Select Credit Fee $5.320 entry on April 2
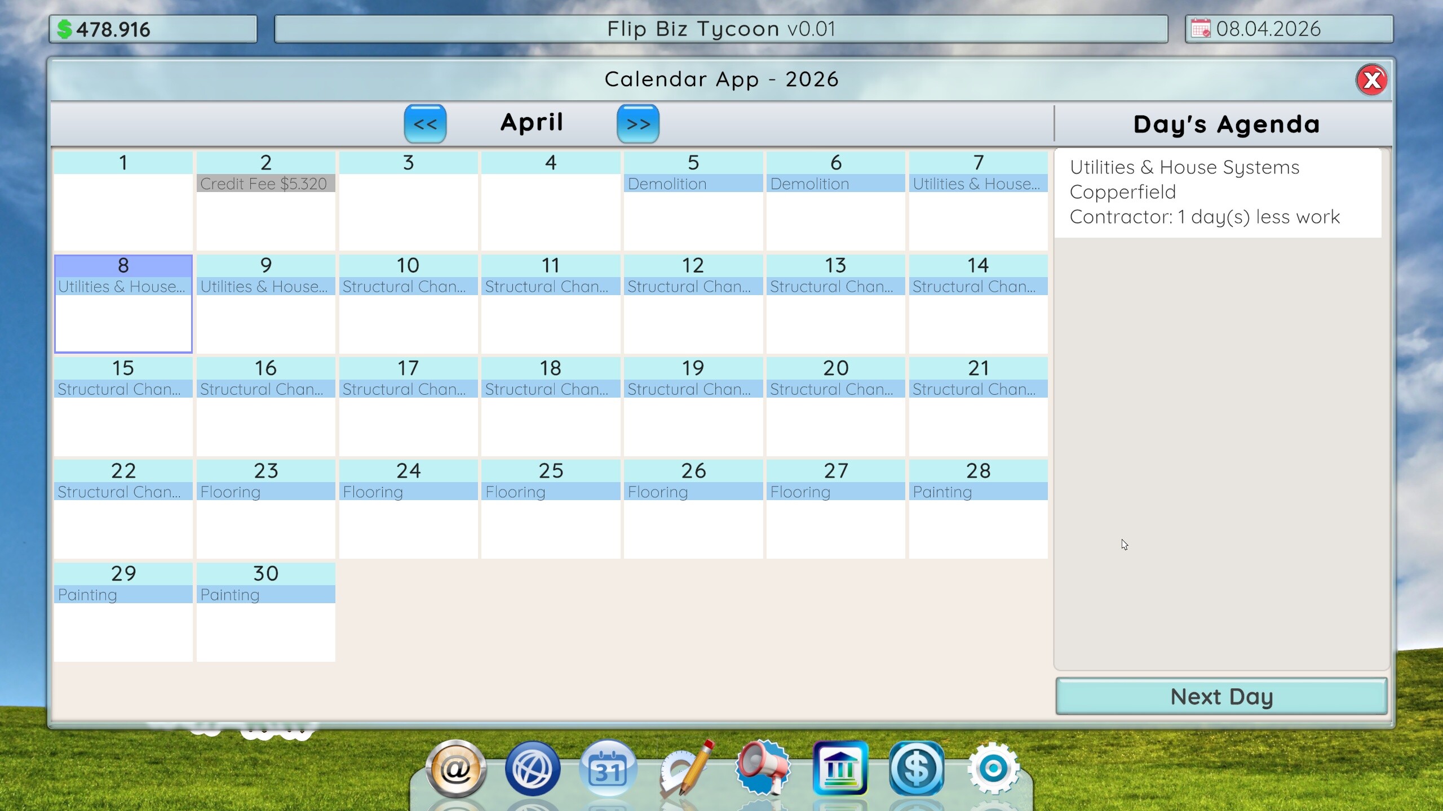Image resolution: width=1443 pixels, height=811 pixels. 265,184
